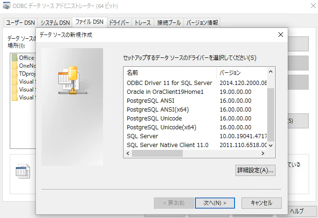The width and height of the screenshot is (318, 218).
Task: Click the 詳細設定(A)... button
Action: pos(256,170)
